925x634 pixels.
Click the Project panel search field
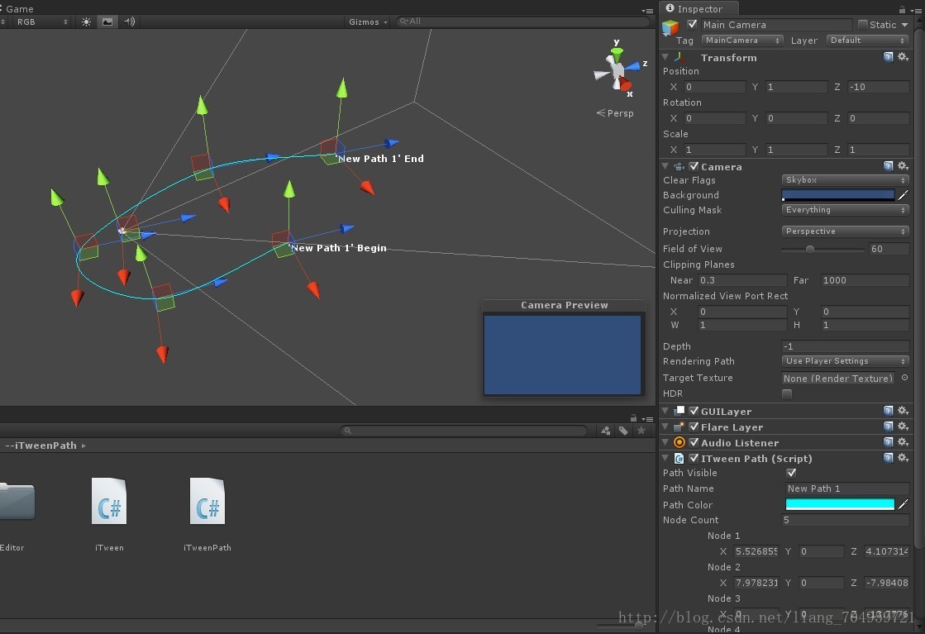point(465,431)
